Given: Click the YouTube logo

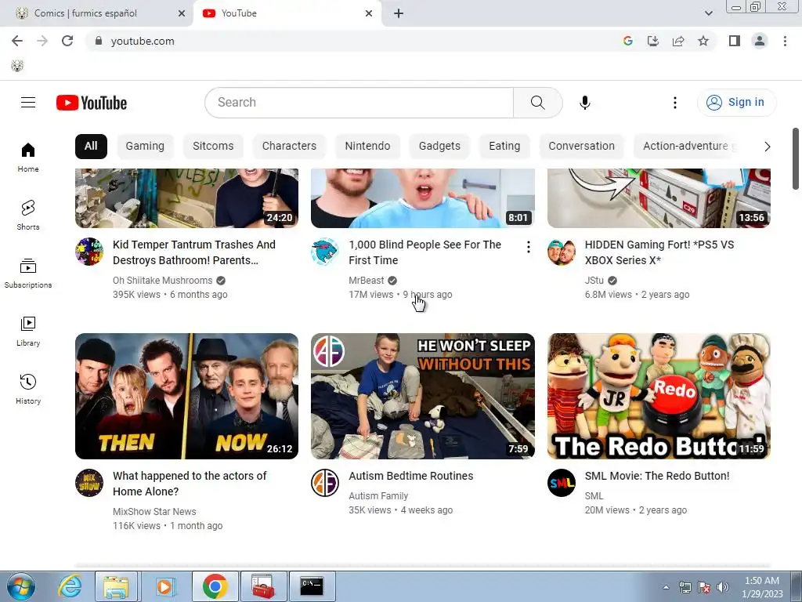Looking at the screenshot, I should tap(92, 103).
